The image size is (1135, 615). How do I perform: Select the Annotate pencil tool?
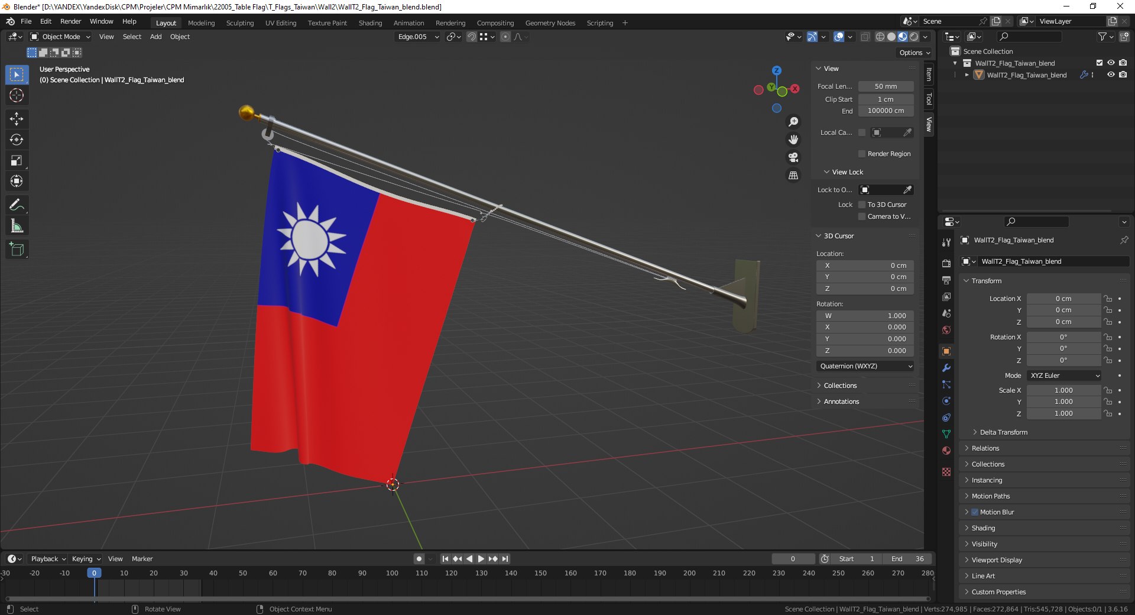pyautogui.click(x=17, y=205)
